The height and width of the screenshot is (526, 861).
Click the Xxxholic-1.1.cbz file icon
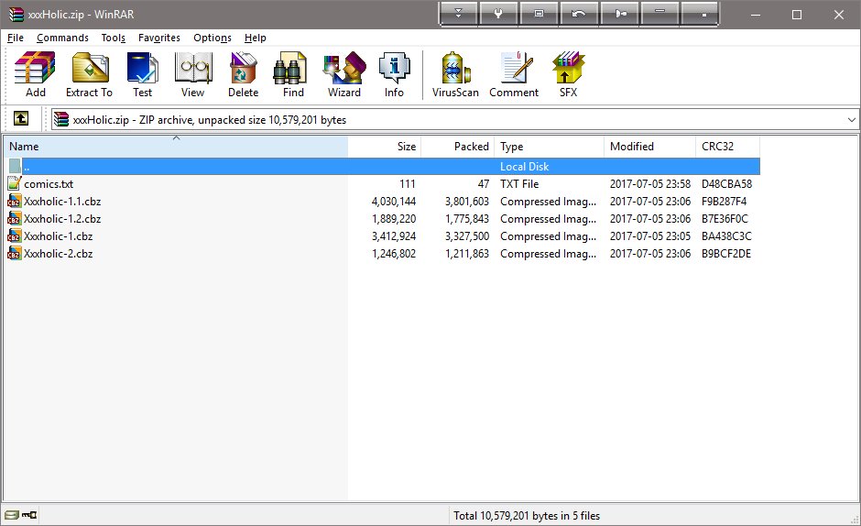click(15, 202)
